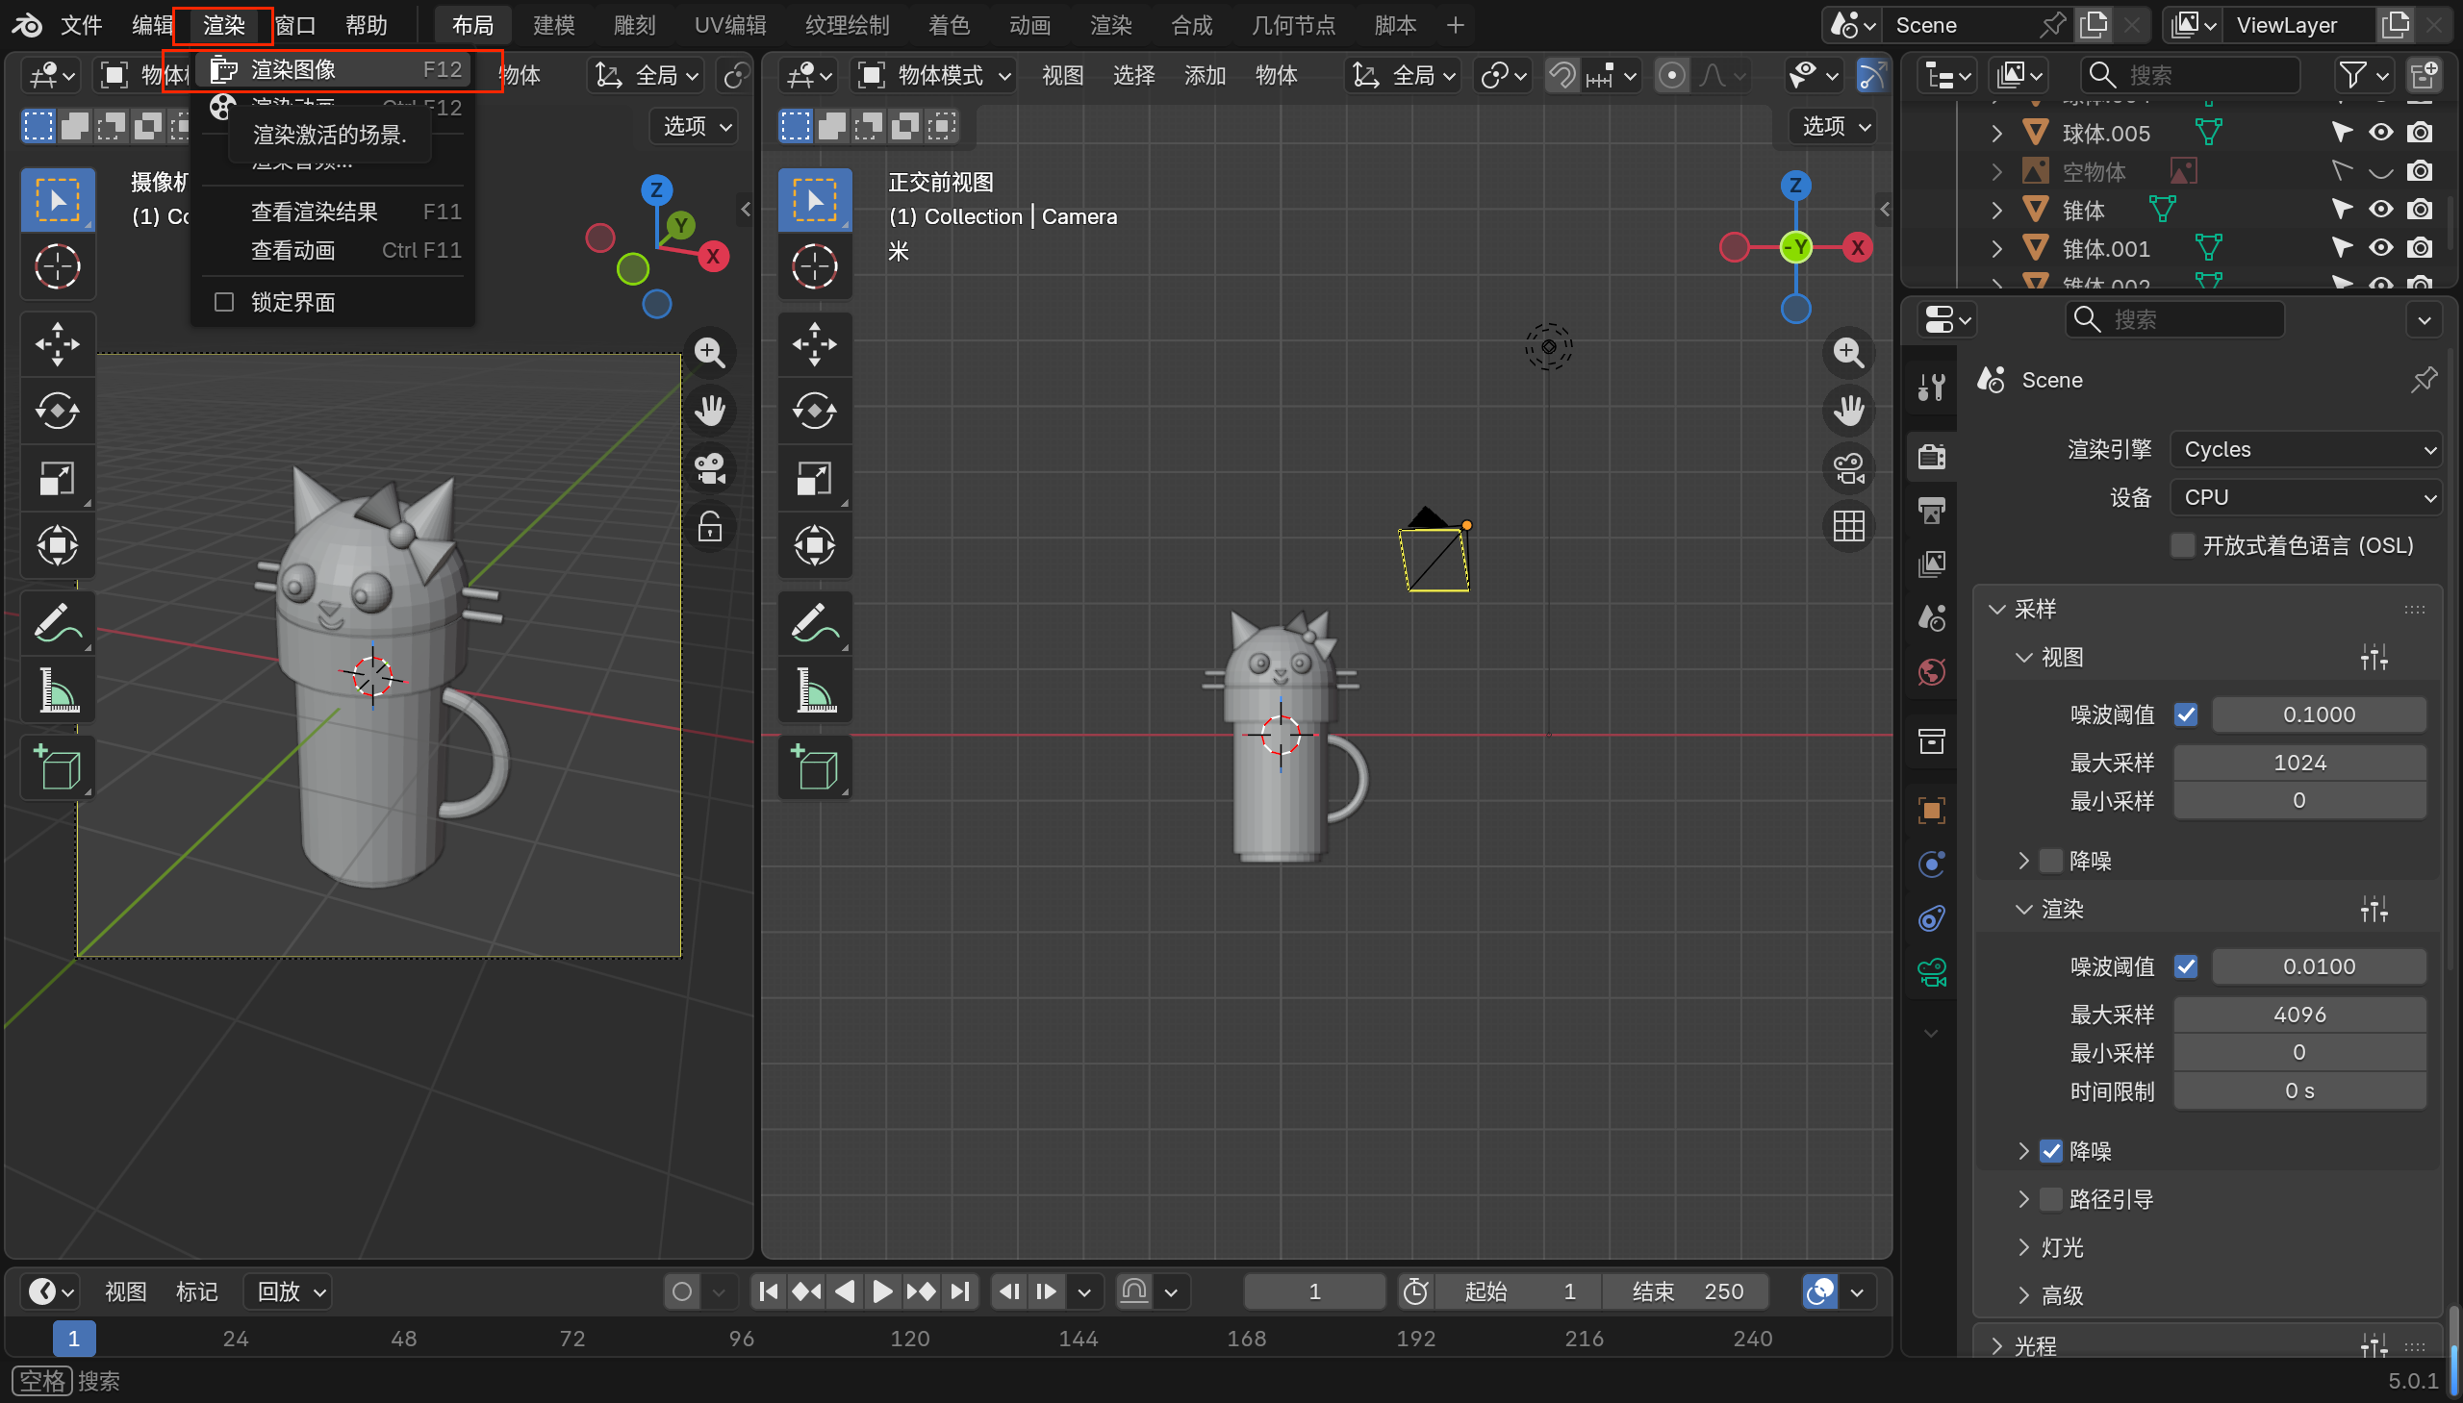The width and height of the screenshot is (2463, 1403).
Task: Expand the 球体.005 tree item
Action: click(x=1997, y=133)
